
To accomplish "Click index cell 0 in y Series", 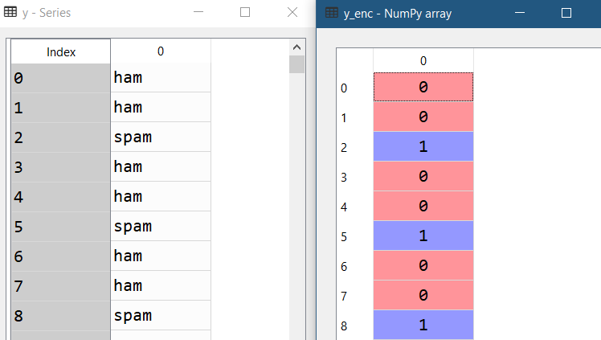I will point(61,78).
